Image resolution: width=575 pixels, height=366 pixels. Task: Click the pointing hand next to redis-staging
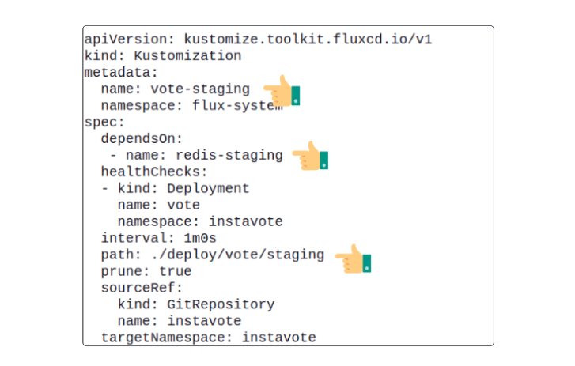coord(310,157)
